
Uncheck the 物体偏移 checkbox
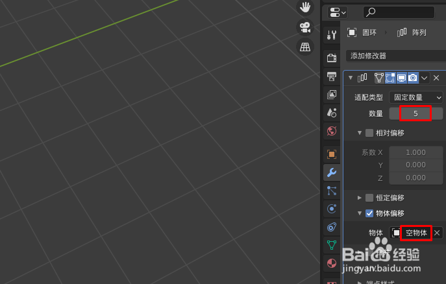point(369,213)
